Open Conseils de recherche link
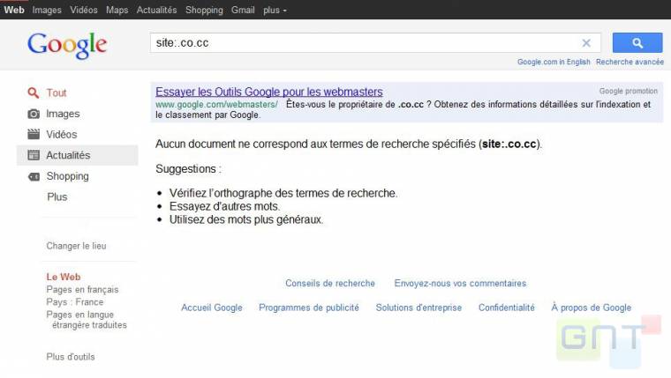Screen dimensions: 671x378 pos(330,283)
